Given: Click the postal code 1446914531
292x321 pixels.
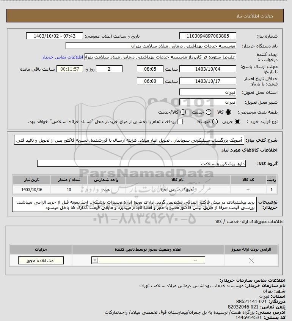Looking at the screenshot, I should pos(248,318).
